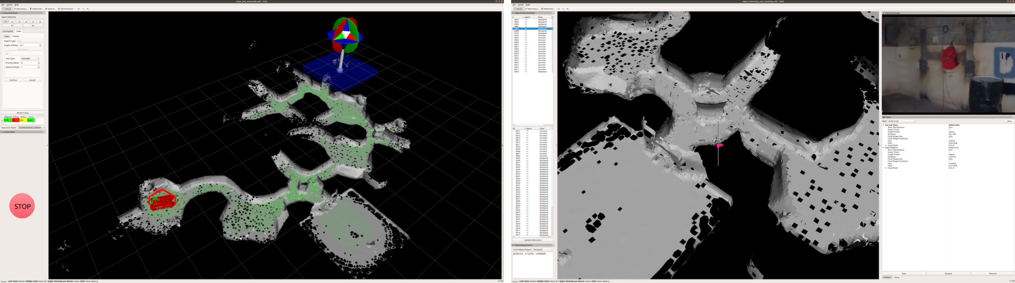
Task: Close the DetectionImage panel
Action: pyautogui.click(x=1013, y=13)
